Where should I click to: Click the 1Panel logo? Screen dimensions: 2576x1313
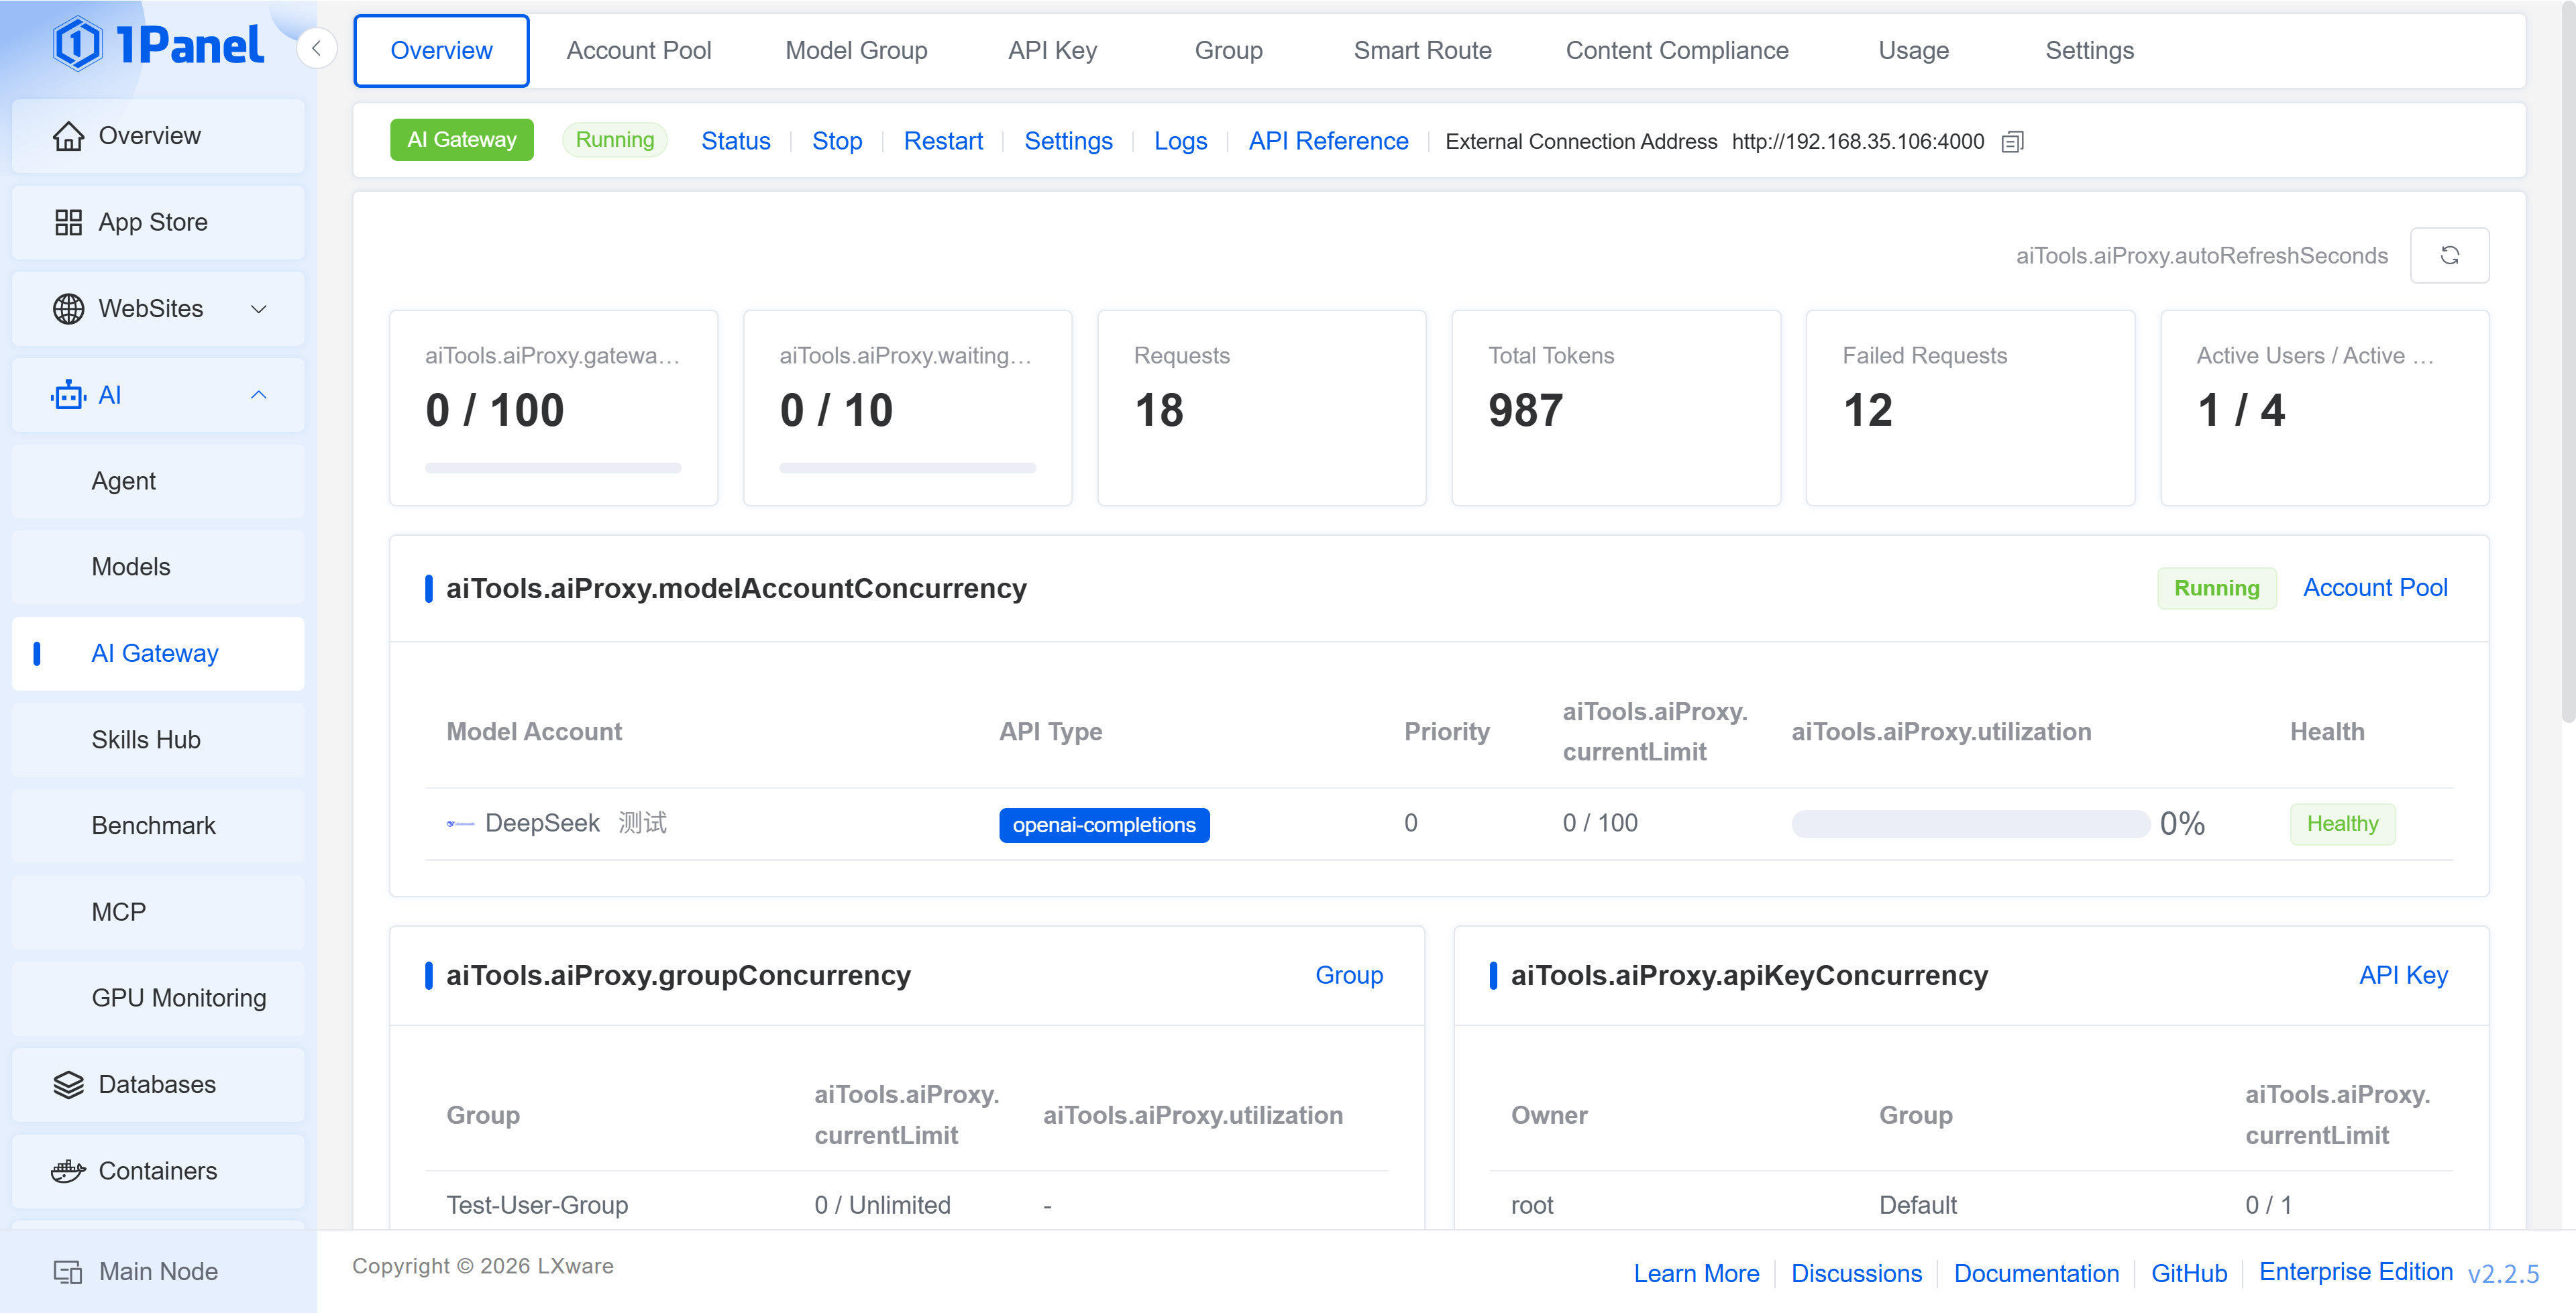click(x=159, y=45)
